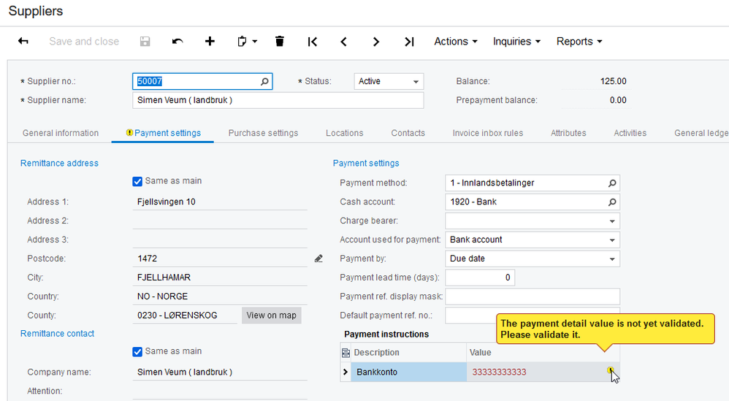Screen dimensions: 729x401
Task: Open the Reports menu
Action: click(x=579, y=42)
